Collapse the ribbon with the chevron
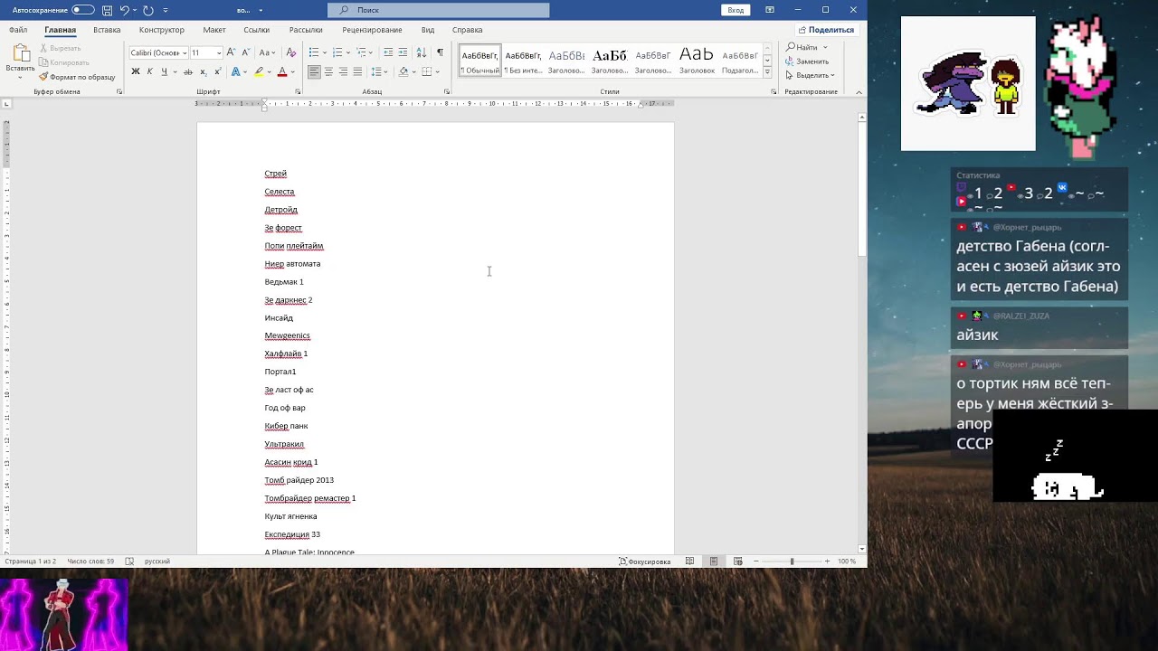 tap(859, 91)
